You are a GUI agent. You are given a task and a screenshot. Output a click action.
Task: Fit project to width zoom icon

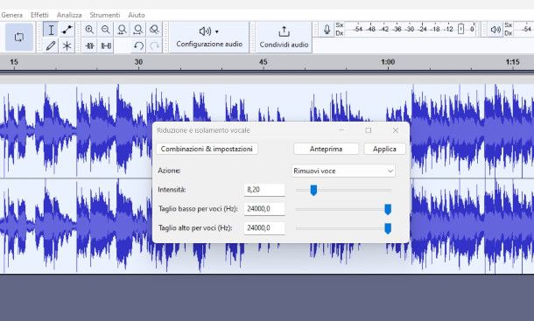(138, 30)
